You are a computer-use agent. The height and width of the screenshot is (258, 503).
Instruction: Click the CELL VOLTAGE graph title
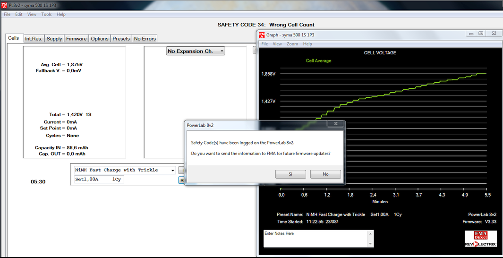coord(380,52)
